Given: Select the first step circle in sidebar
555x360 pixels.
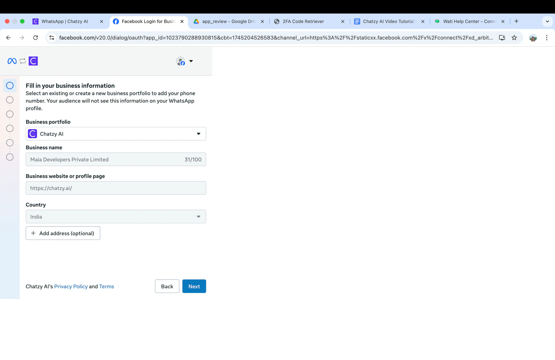Looking at the screenshot, I should [10, 85].
